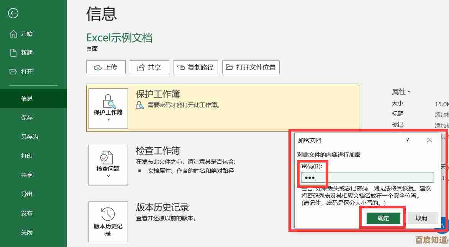Click the 复制路径 link icon
This screenshot has width=449, height=247.
[x=183, y=67]
